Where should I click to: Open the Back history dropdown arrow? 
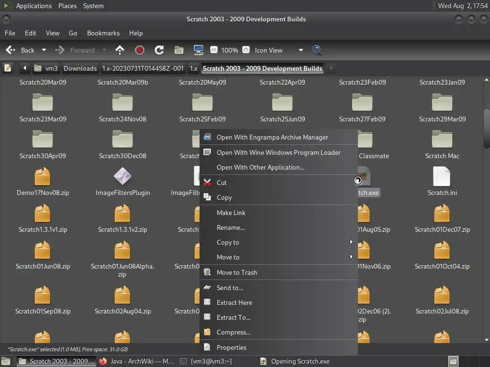[x=44, y=50]
